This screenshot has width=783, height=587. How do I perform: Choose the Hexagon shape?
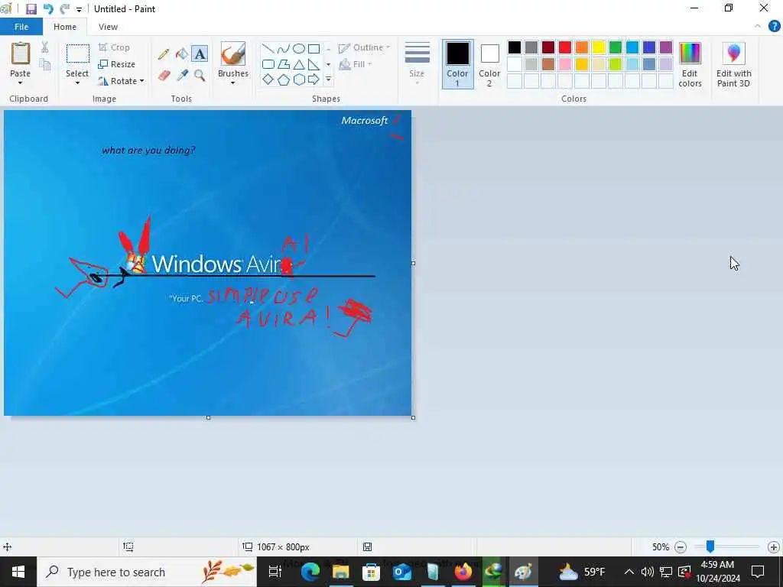coord(299,79)
